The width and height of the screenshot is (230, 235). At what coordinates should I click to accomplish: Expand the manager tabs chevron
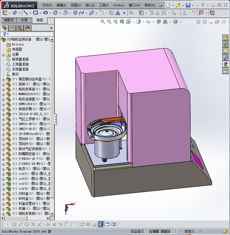pyautogui.click(x=51, y=28)
